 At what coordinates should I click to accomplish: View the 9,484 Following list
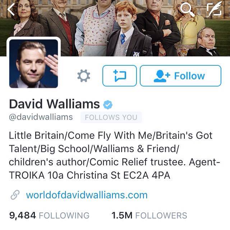pos(49,215)
